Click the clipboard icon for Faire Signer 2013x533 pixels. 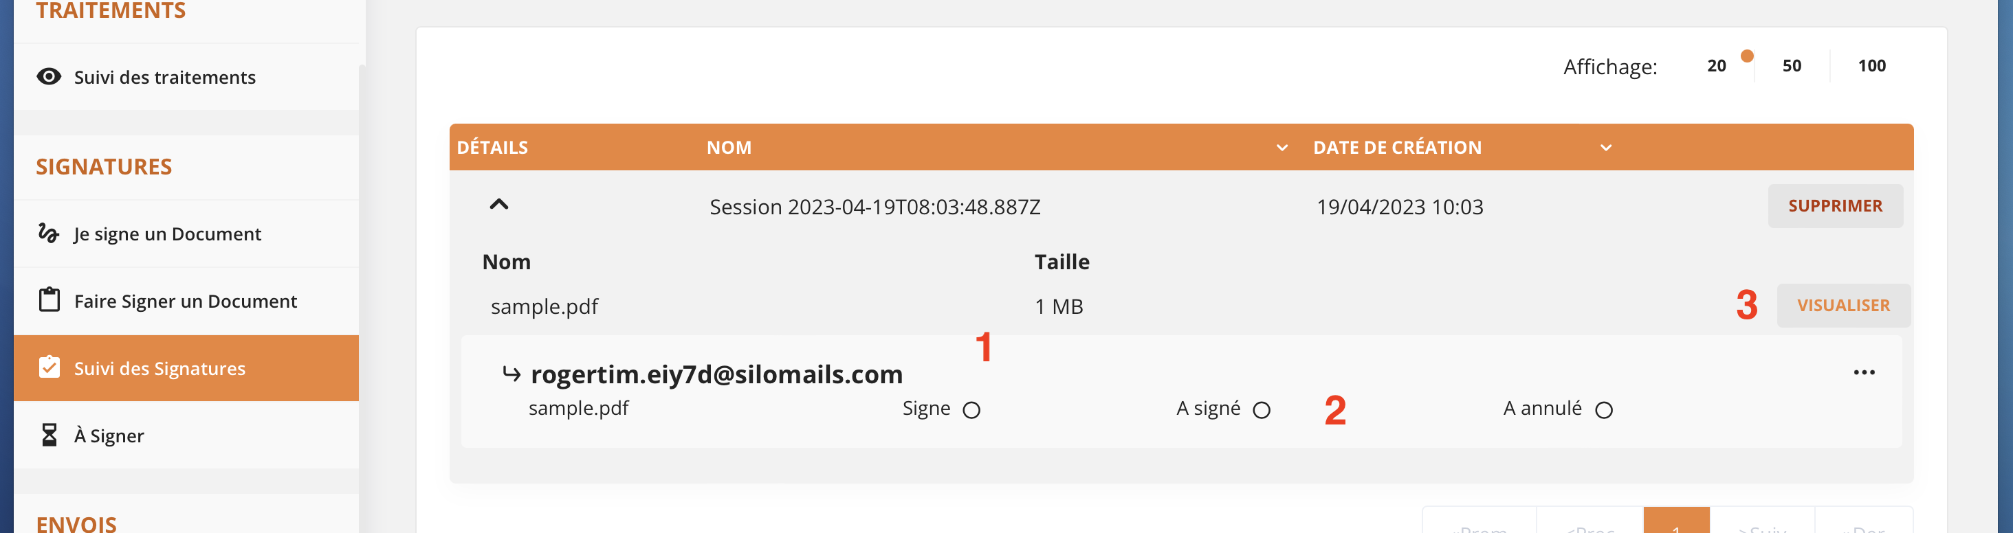tap(49, 299)
